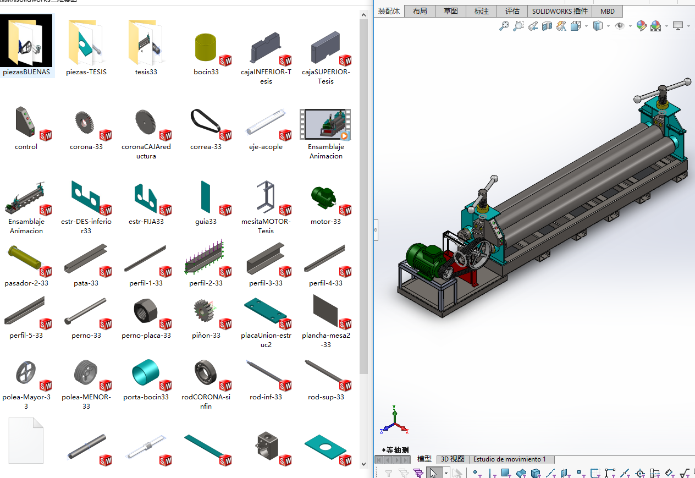Select the Hide/Show Items eye icon
Image resolution: width=695 pixels, height=478 pixels.
[x=621, y=26]
